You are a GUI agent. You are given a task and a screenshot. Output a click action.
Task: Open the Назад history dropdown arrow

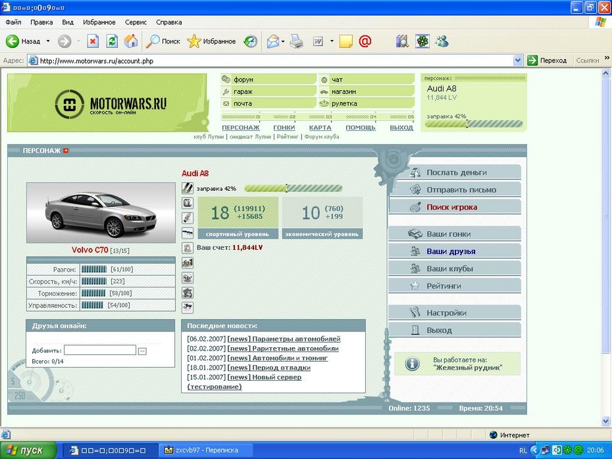(48, 41)
